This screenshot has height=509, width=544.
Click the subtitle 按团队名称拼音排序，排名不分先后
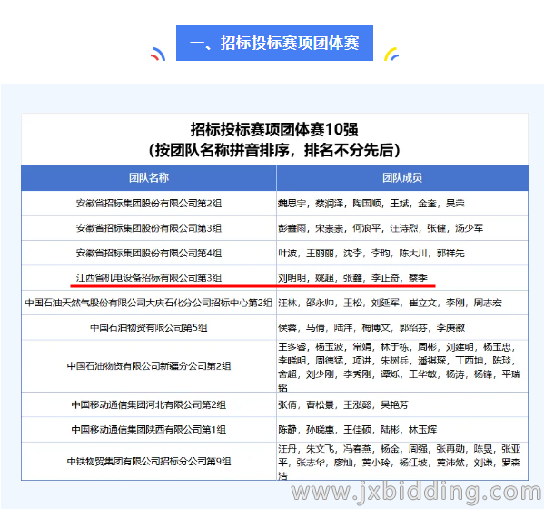[274, 150]
